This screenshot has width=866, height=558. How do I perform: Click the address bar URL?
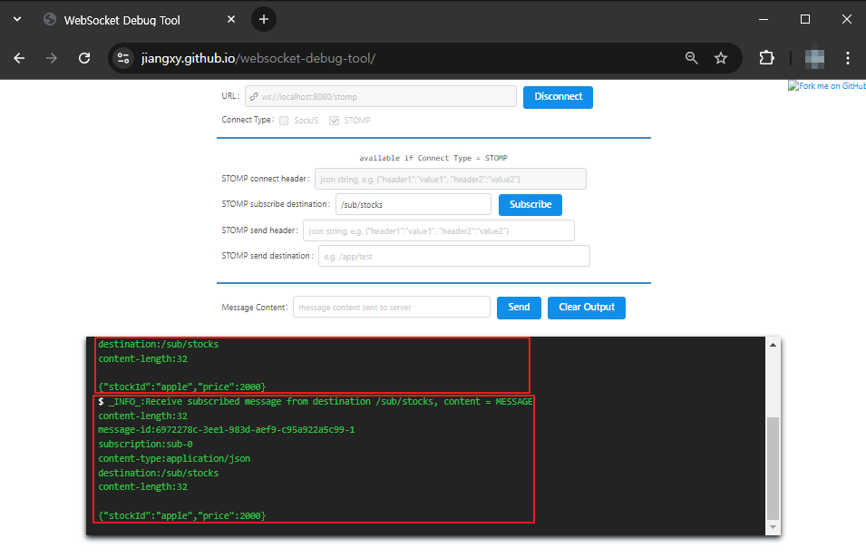point(258,58)
